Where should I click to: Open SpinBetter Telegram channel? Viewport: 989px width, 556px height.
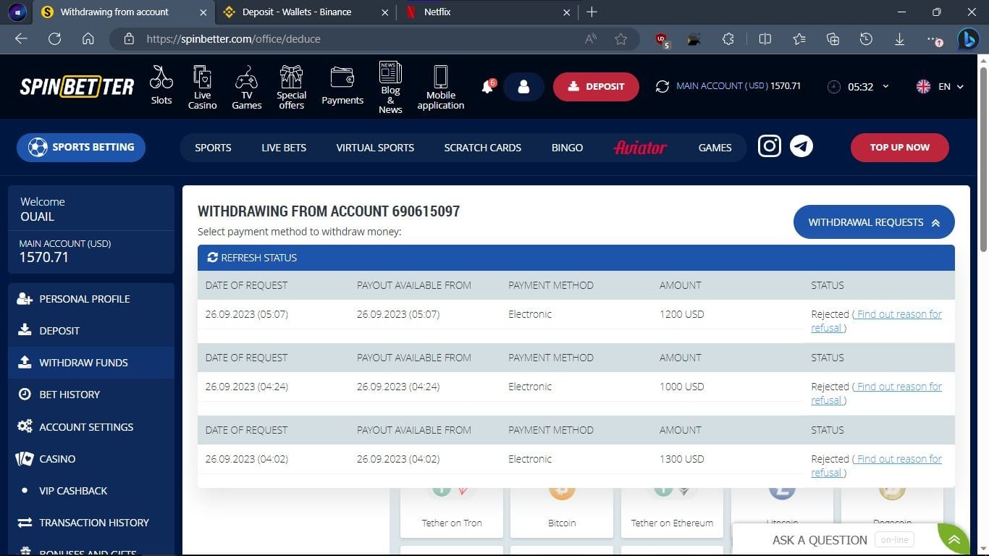801,146
